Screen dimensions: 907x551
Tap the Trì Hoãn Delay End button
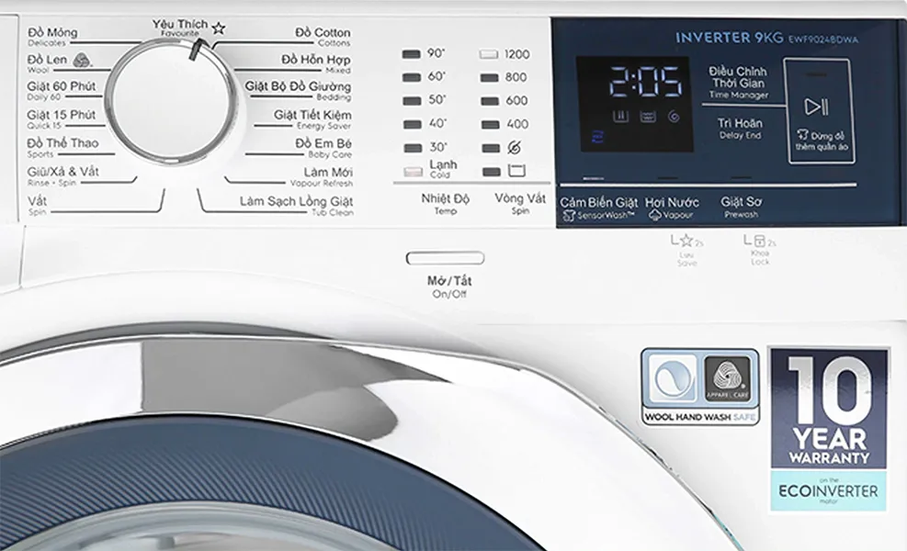click(740, 129)
